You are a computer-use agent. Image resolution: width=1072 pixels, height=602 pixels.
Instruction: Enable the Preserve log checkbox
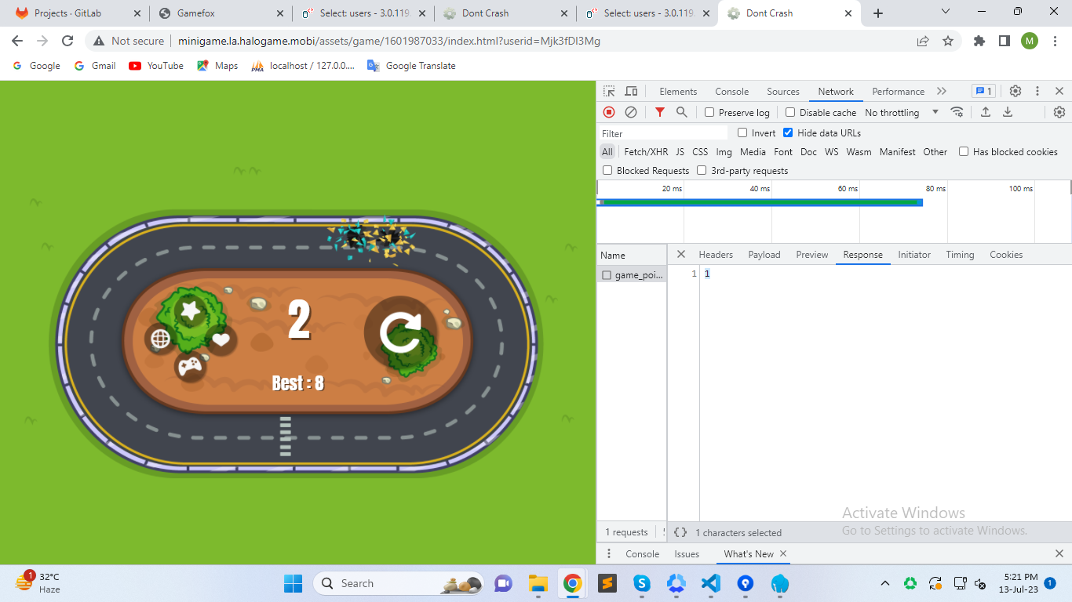tap(709, 112)
